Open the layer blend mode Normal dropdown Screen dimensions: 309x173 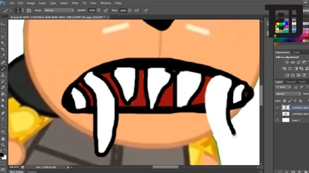pyautogui.click(x=288, y=94)
